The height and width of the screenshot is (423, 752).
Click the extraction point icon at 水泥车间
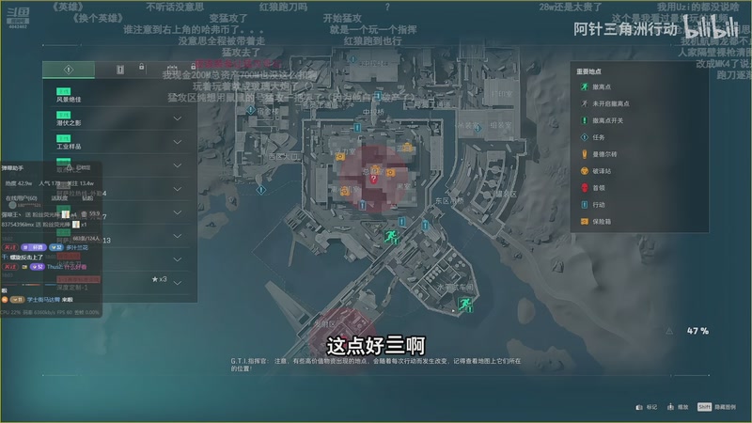pyautogui.click(x=465, y=304)
